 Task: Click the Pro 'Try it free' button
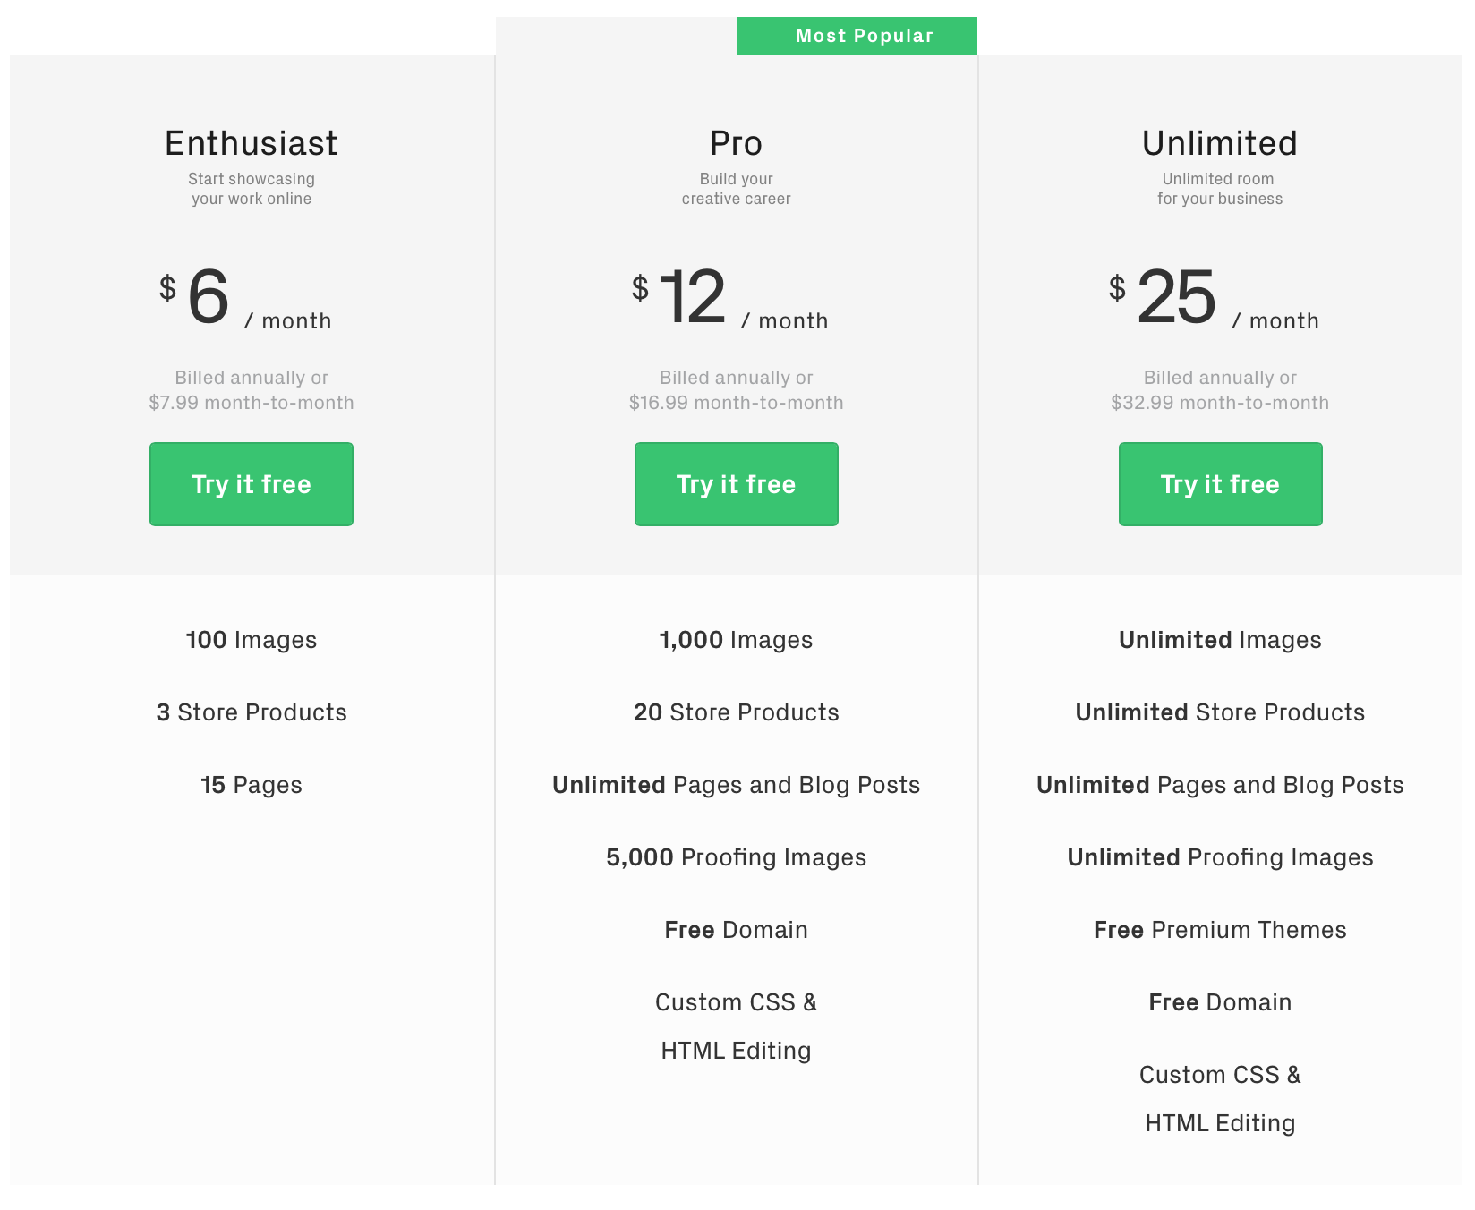736,484
